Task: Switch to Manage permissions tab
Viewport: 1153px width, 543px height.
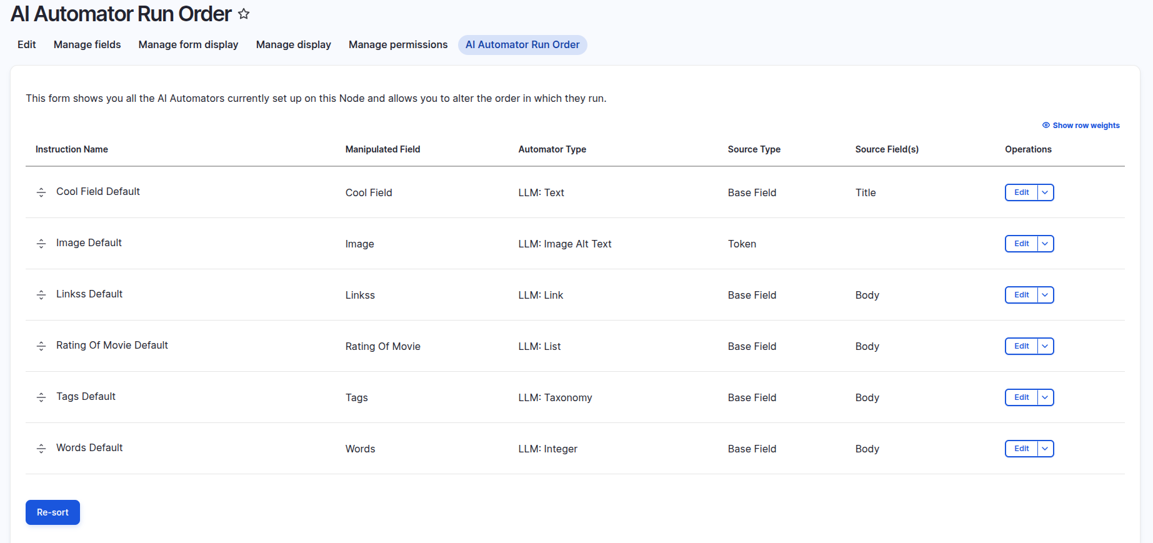Action: [398, 45]
